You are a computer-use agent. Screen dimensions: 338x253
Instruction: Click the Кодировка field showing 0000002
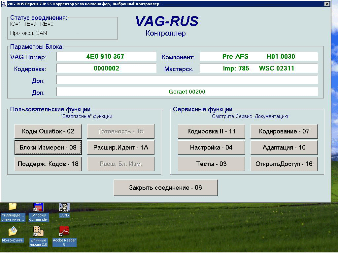[106, 69]
